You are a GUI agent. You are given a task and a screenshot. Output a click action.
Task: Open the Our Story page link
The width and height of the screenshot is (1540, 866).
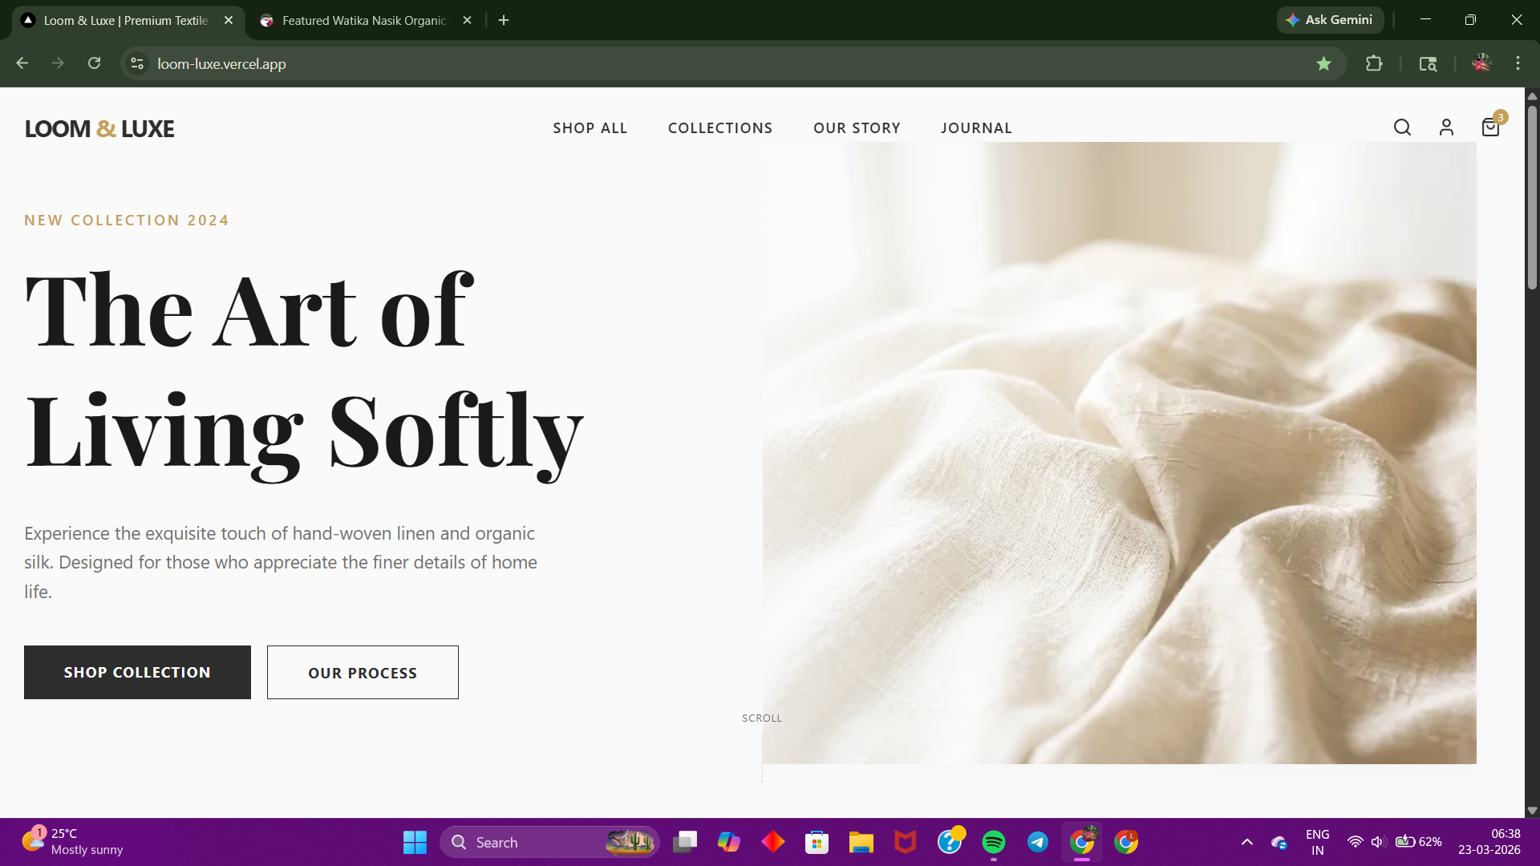pyautogui.click(x=857, y=128)
